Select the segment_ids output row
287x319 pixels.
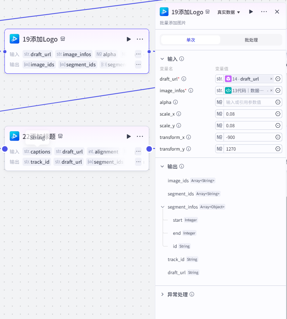[194, 194]
